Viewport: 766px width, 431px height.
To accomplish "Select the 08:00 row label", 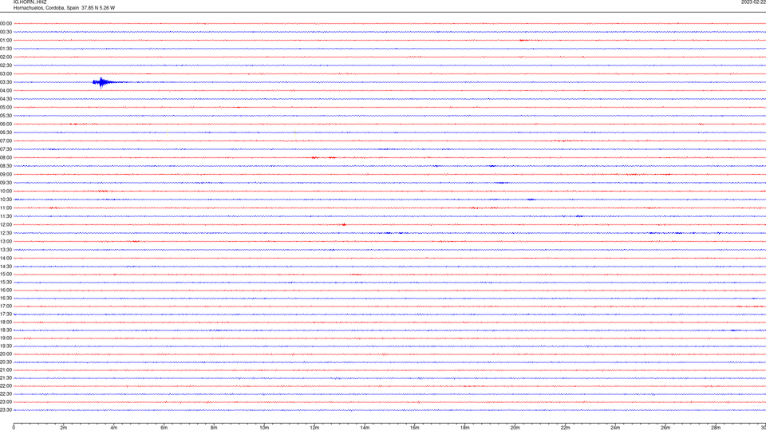I will tap(6, 158).
